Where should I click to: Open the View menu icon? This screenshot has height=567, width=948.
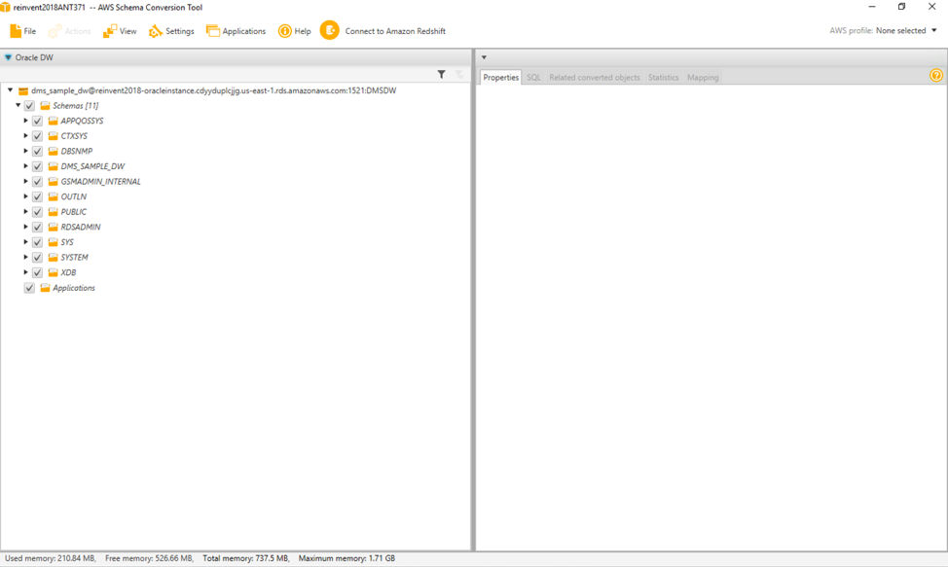(109, 31)
